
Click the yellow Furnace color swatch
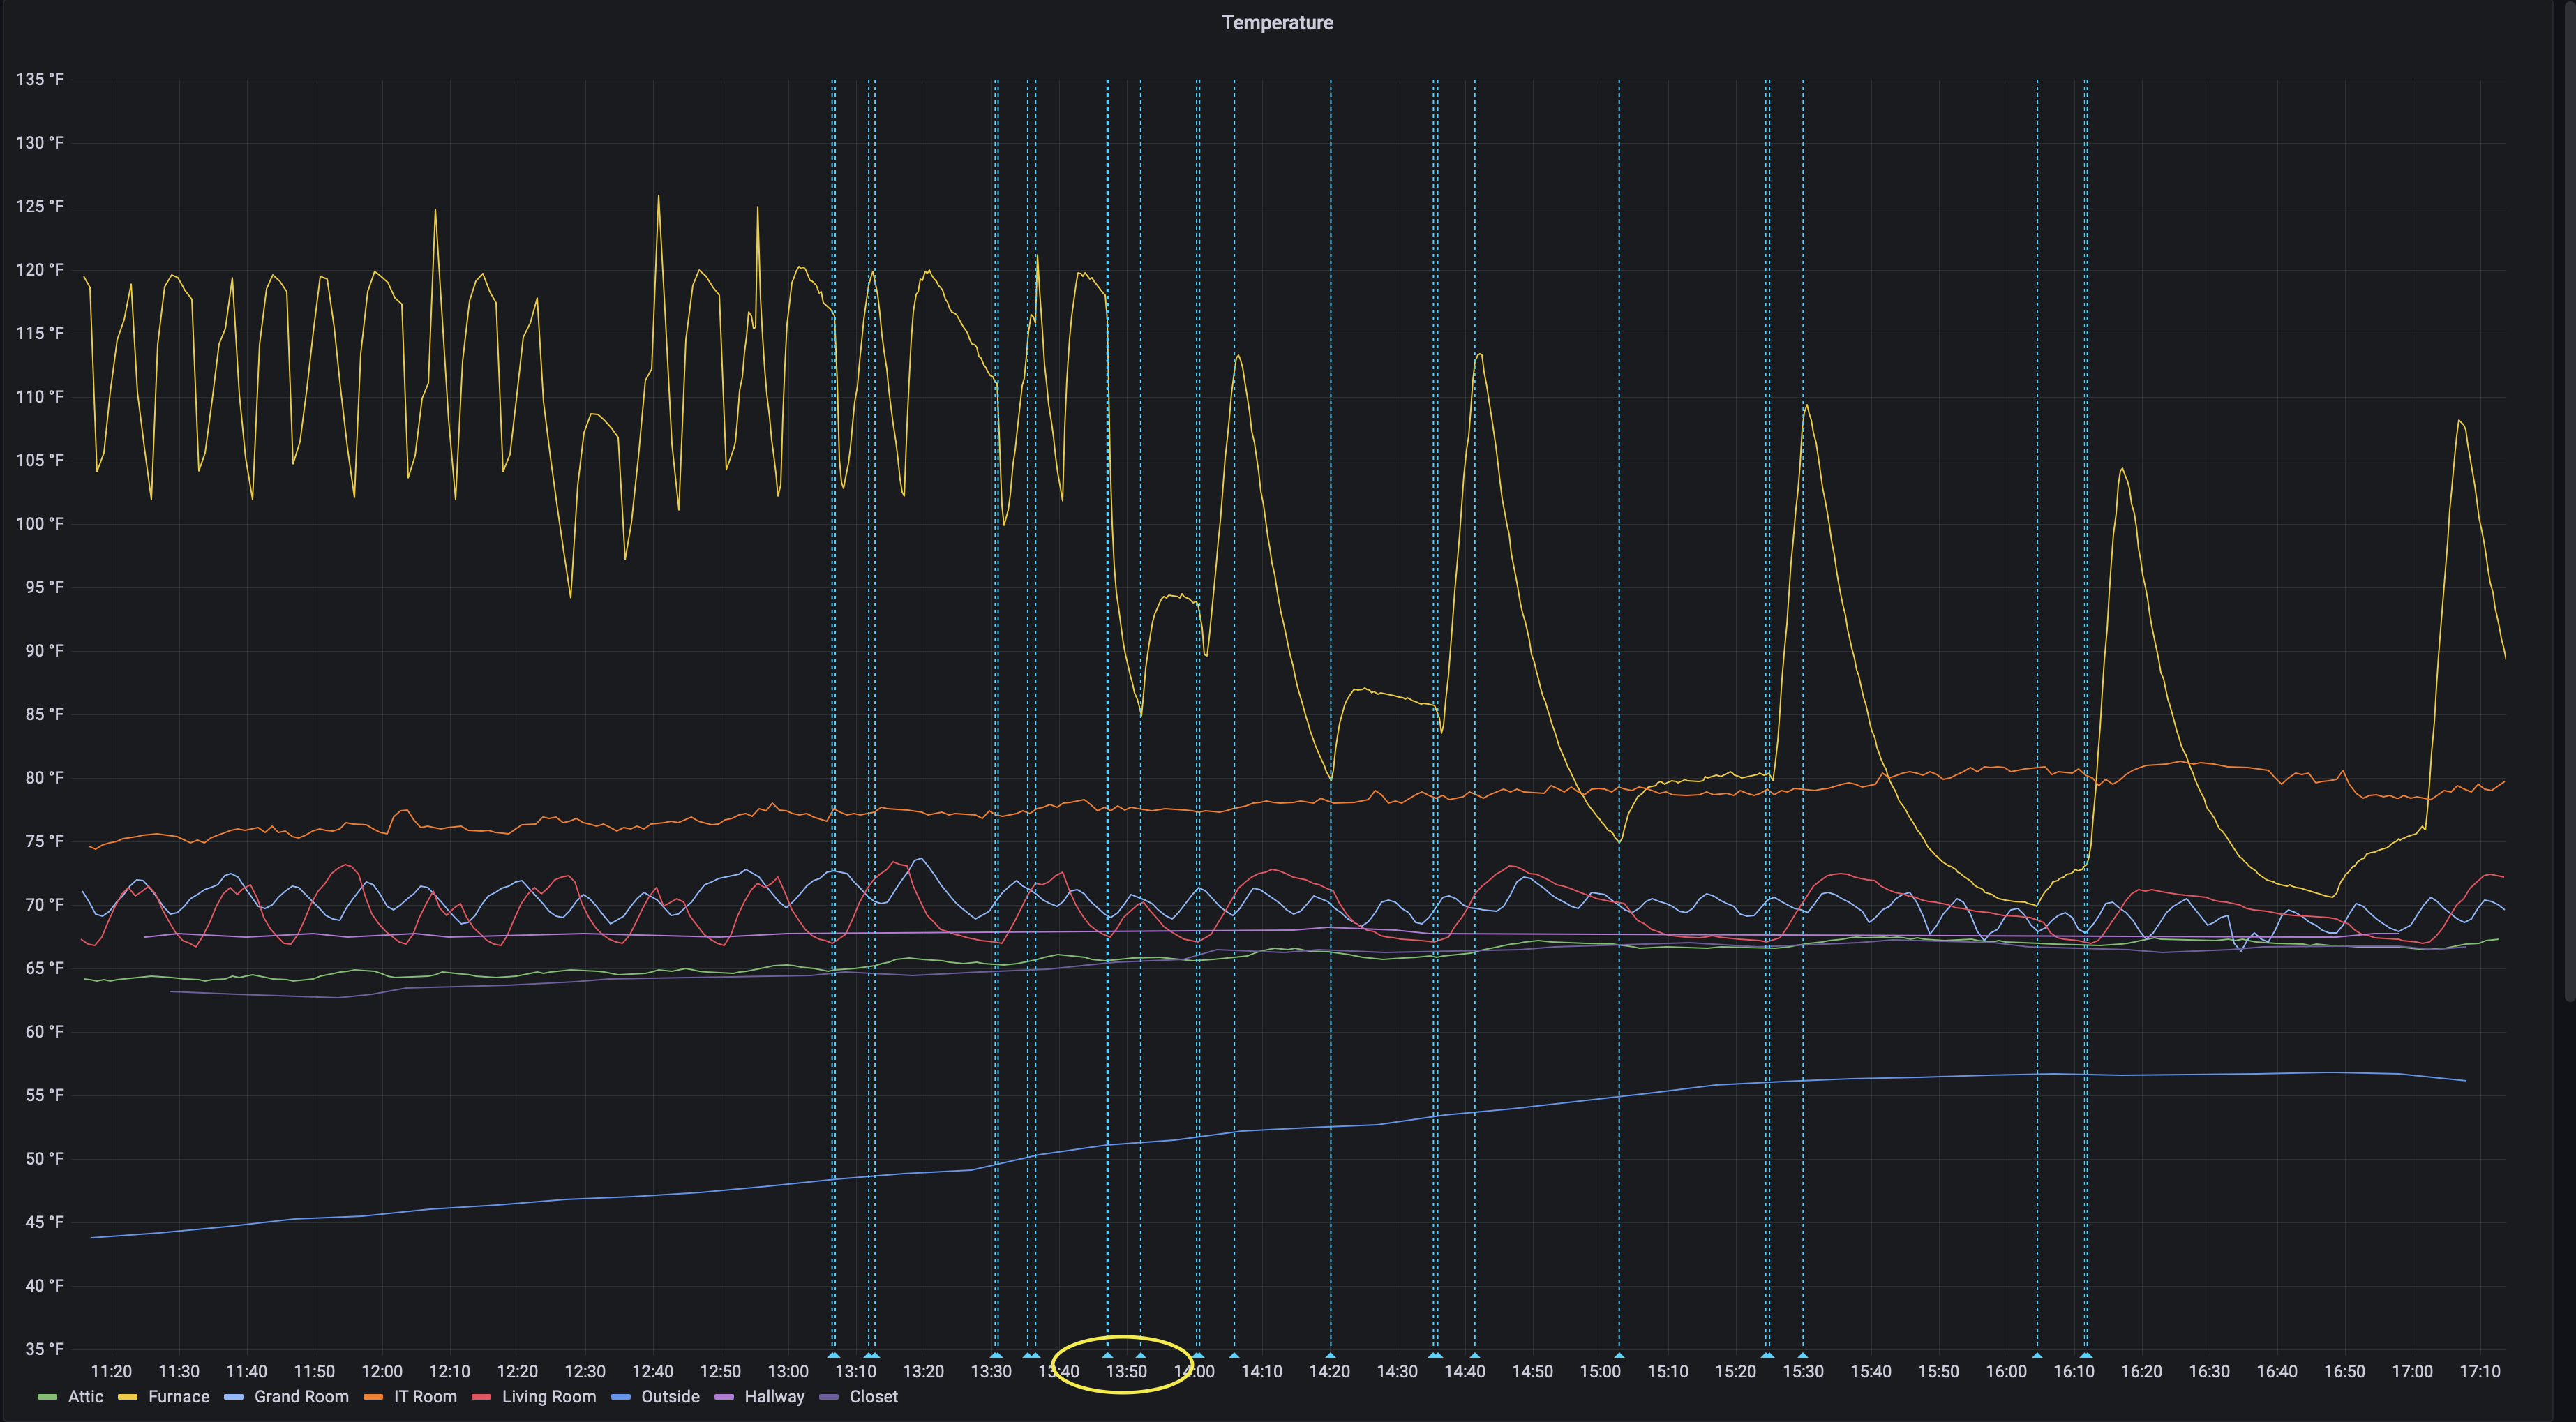(127, 1397)
